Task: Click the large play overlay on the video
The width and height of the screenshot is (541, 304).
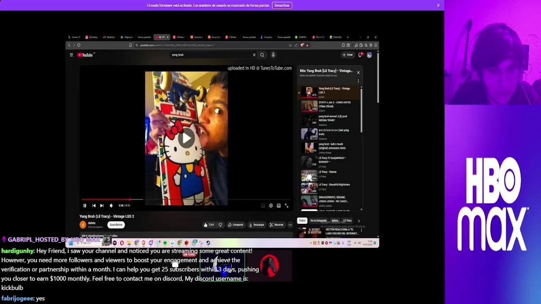Action: (186, 138)
